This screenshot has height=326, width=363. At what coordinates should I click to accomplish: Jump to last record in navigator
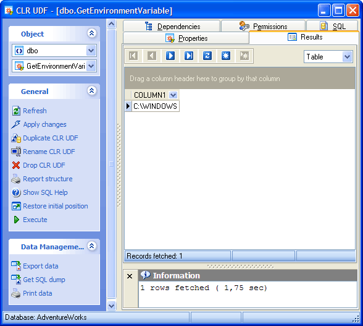click(x=189, y=56)
